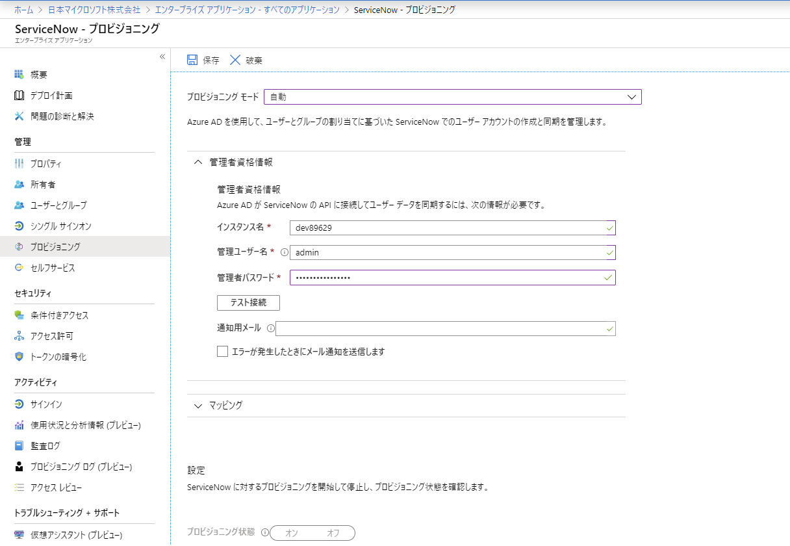
Task: Click the 通知用メール input field
Action: click(x=446, y=329)
